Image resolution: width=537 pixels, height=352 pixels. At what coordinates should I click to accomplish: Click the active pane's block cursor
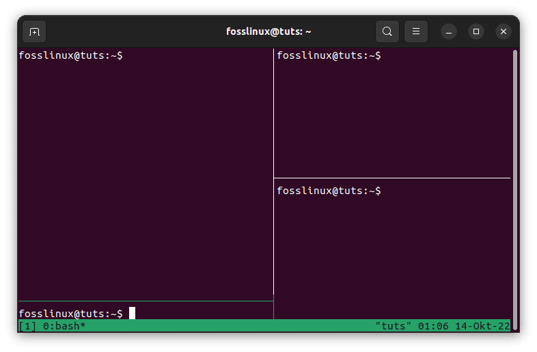tap(133, 313)
